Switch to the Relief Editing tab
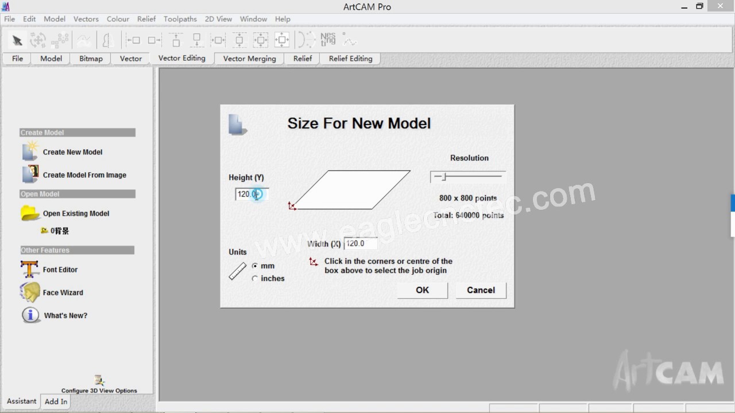Screen dimensions: 735x413 click(x=351, y=59)
